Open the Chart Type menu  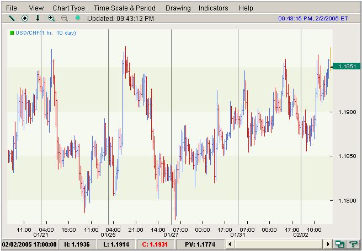(68, 8)
